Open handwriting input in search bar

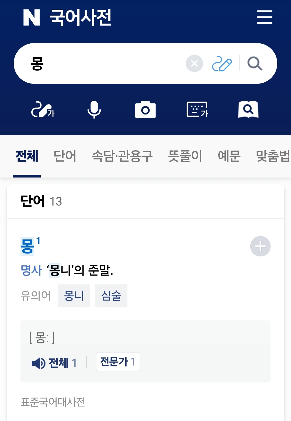tap(222, 64)
